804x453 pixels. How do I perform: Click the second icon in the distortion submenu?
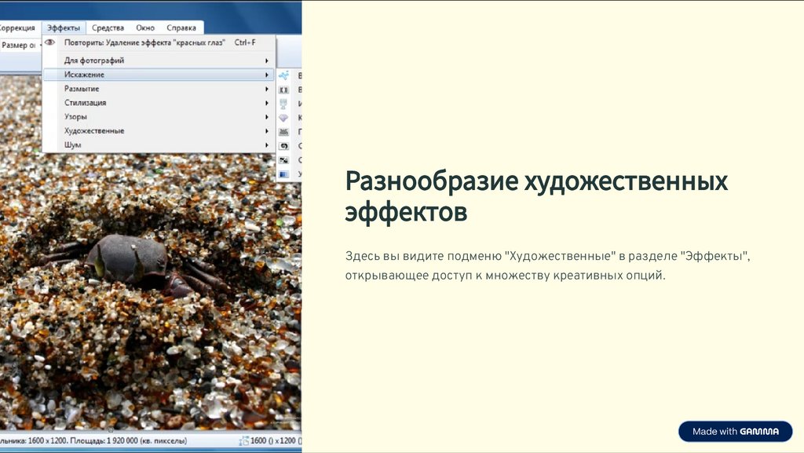(x=283, y=90)
